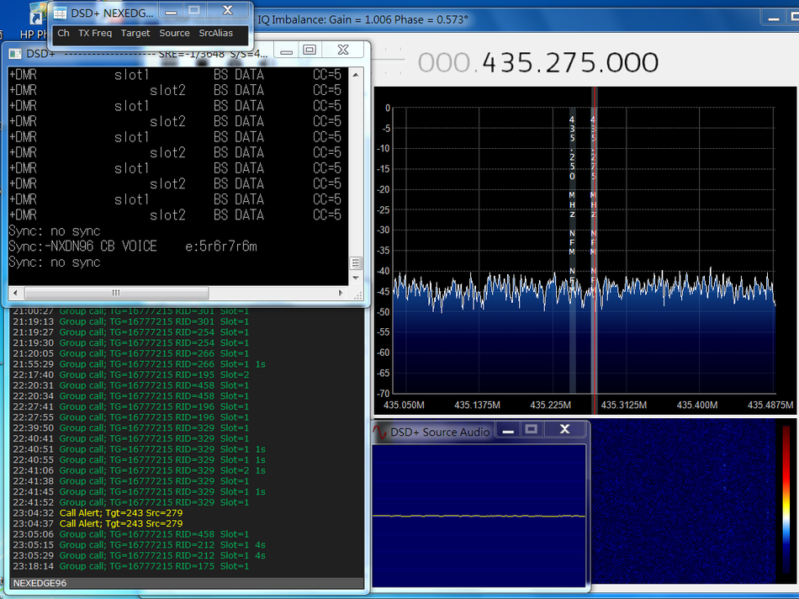Click the yellow waveform in Source Audio

coord(479,516)
